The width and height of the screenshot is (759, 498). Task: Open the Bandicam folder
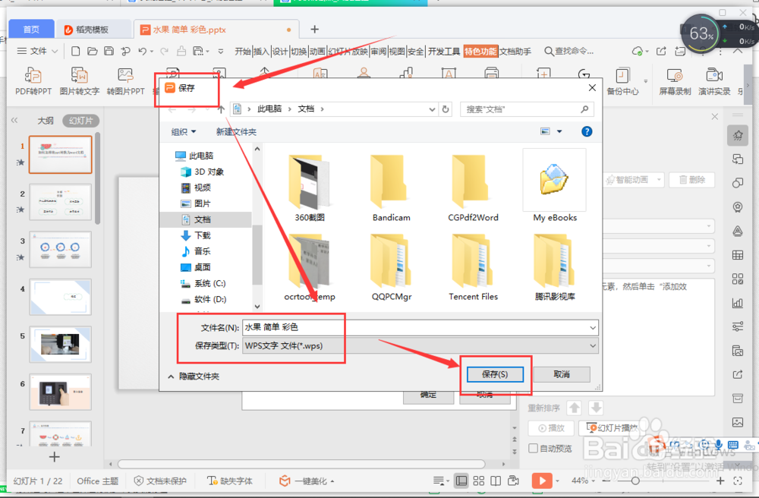tap(391, 188)
